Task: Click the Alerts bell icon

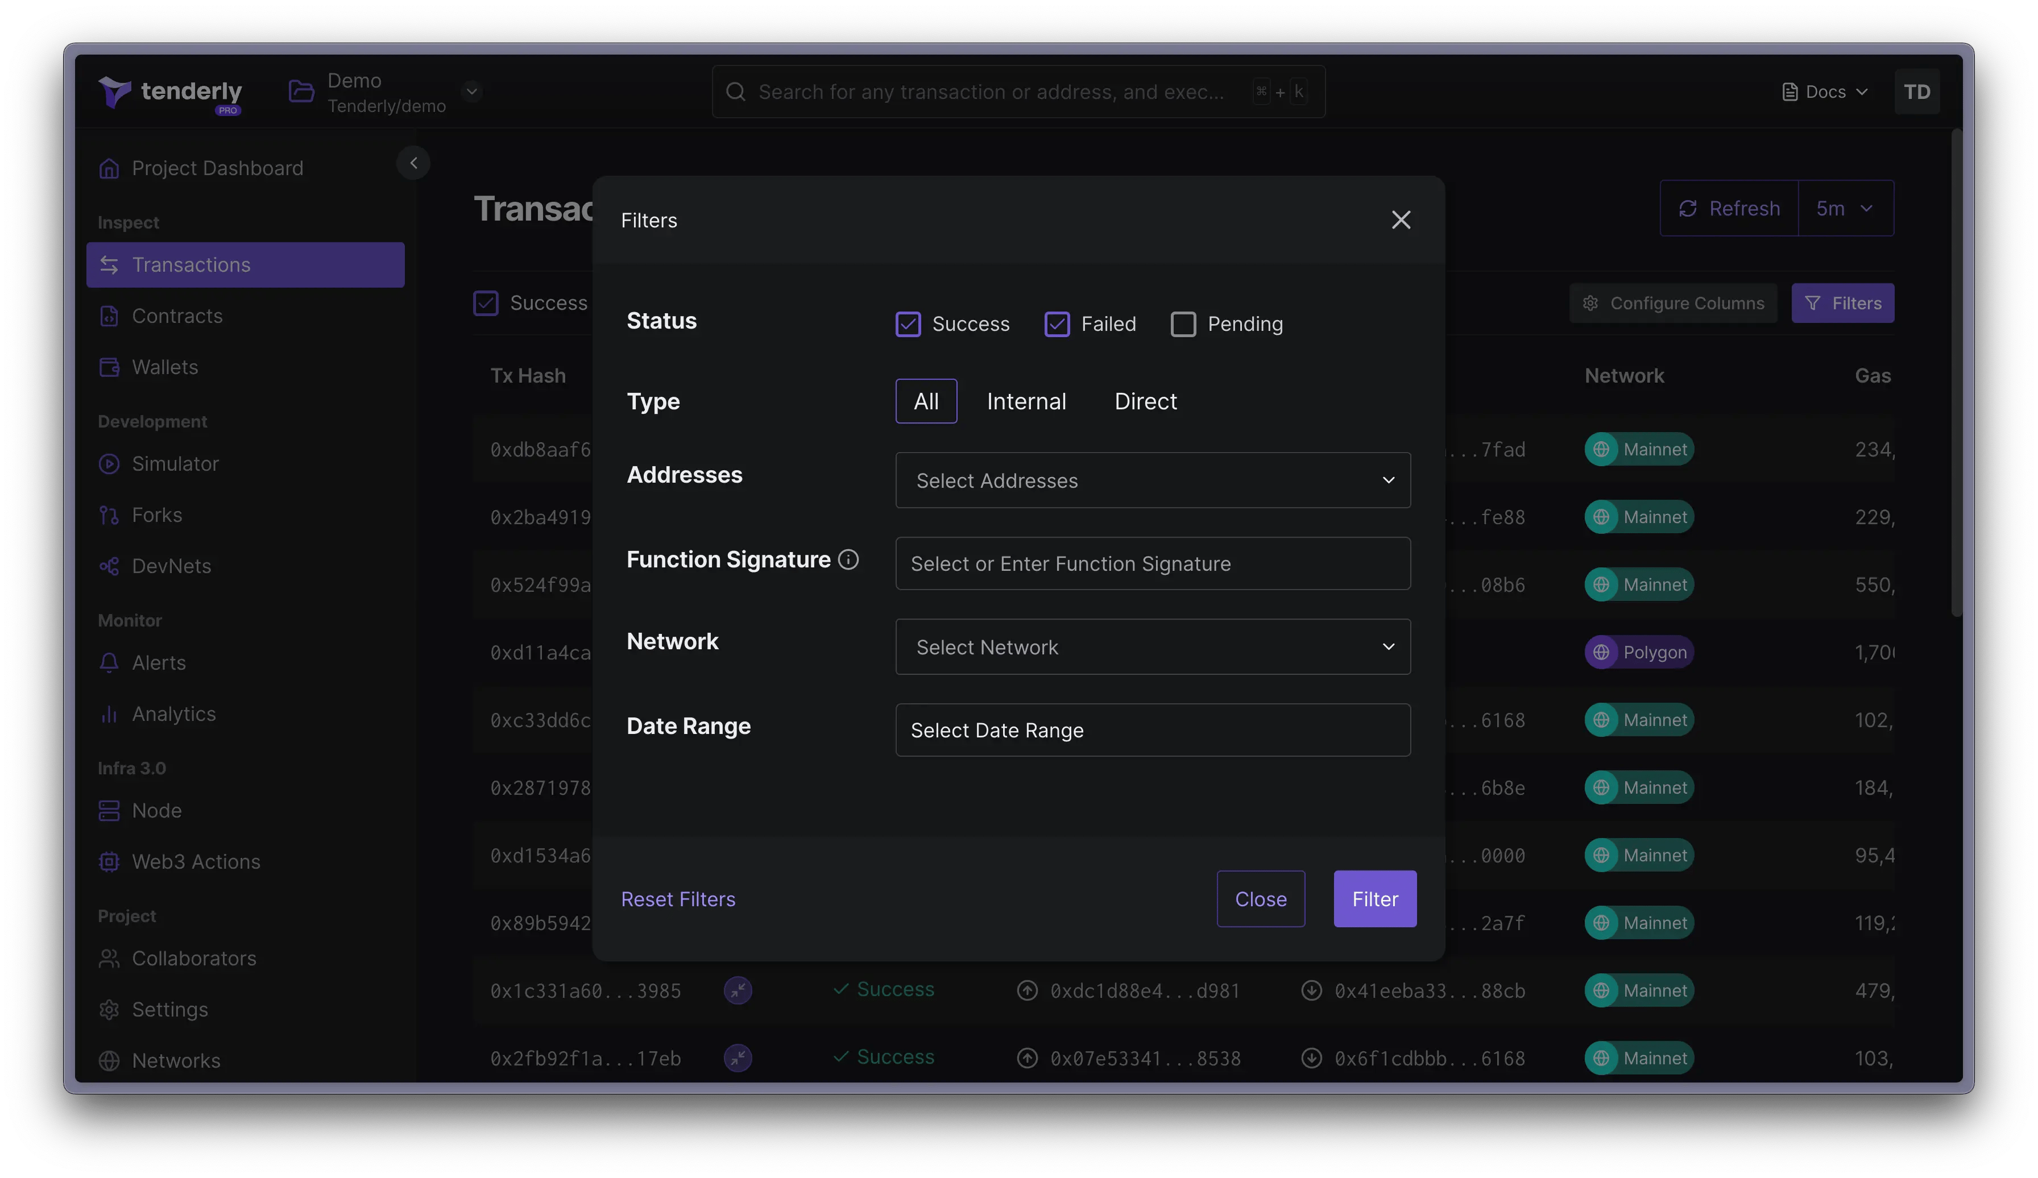Action: click(109, 663)
